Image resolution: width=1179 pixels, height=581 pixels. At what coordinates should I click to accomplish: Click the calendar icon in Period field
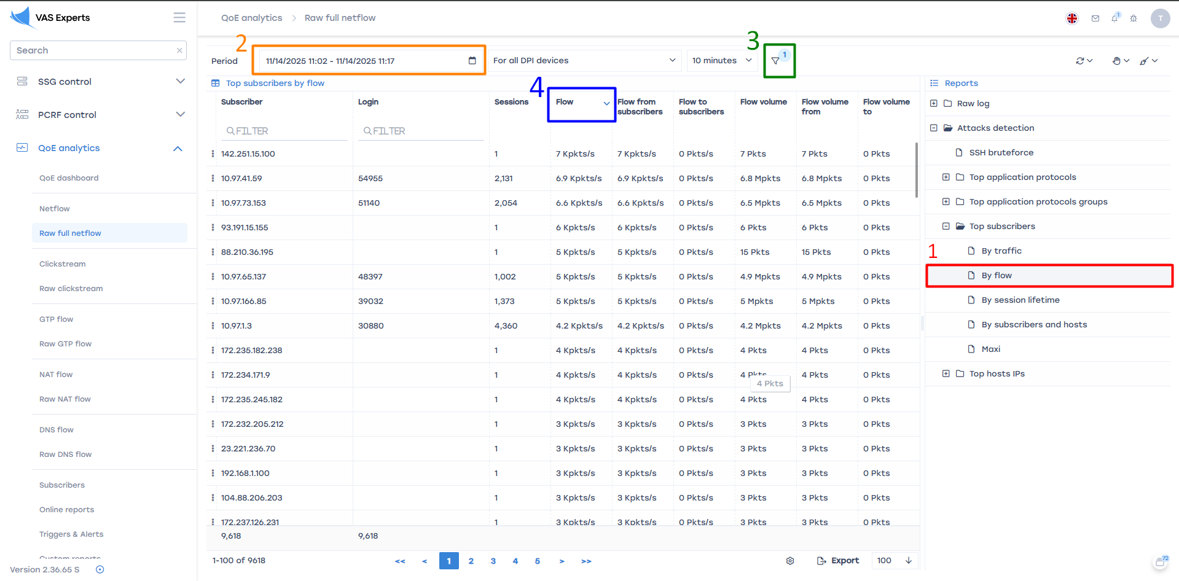[472, 61]
